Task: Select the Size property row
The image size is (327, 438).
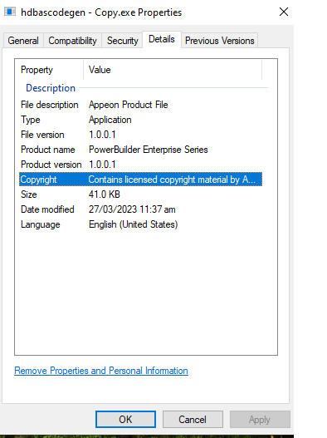Action: pyautogui.click(x=140, y=194)
